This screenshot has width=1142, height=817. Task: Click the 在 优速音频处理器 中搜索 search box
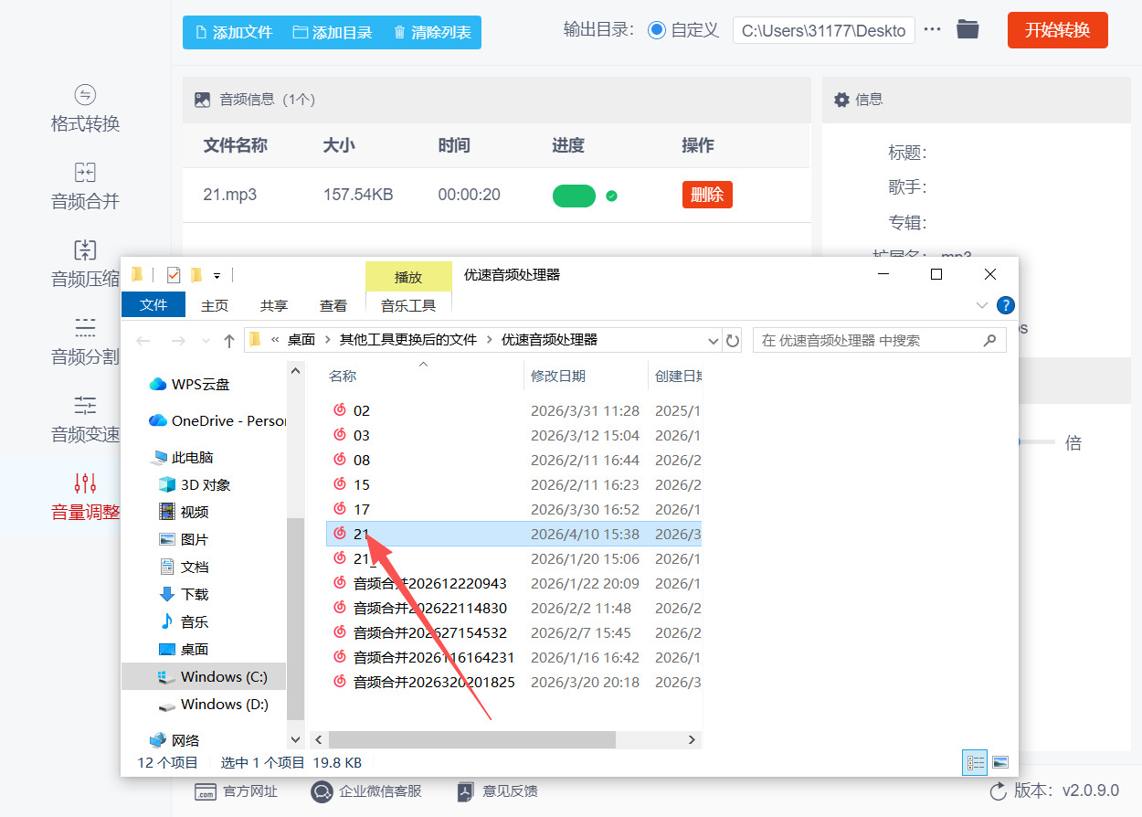tap(879, 340)
